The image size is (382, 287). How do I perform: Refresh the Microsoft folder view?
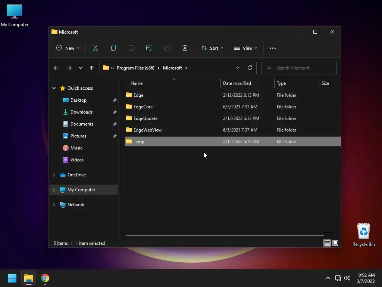tap(250, 68)
